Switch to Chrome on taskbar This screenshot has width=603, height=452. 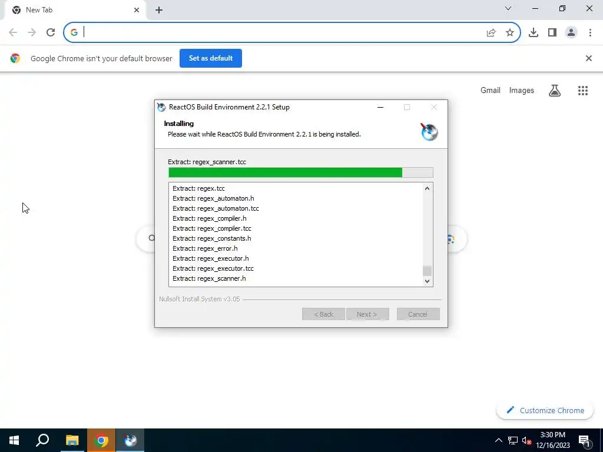pos(101,440)
